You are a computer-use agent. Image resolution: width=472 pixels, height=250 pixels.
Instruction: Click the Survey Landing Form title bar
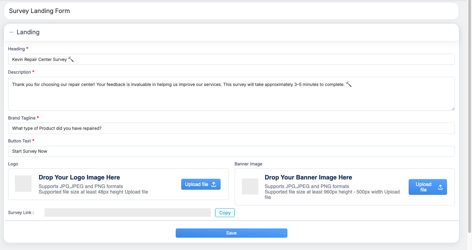point(231,11)
